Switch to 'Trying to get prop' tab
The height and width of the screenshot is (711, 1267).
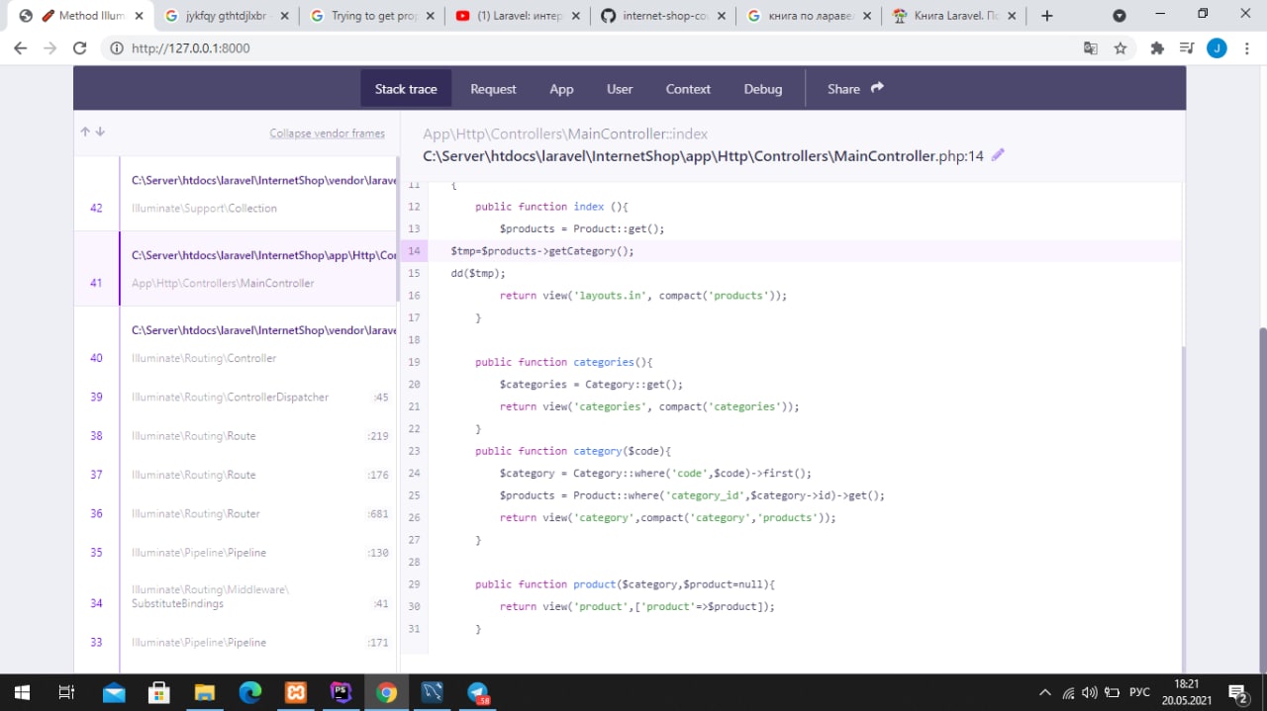372,16
